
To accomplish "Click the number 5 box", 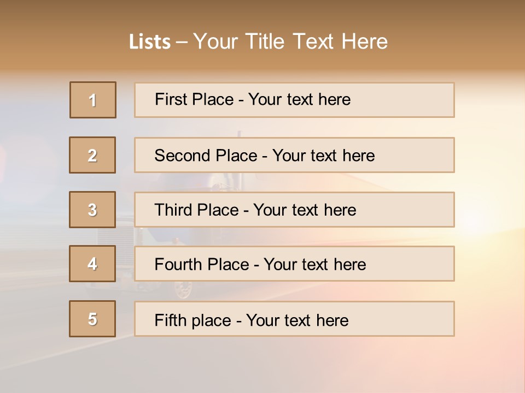I will [92, 319].
